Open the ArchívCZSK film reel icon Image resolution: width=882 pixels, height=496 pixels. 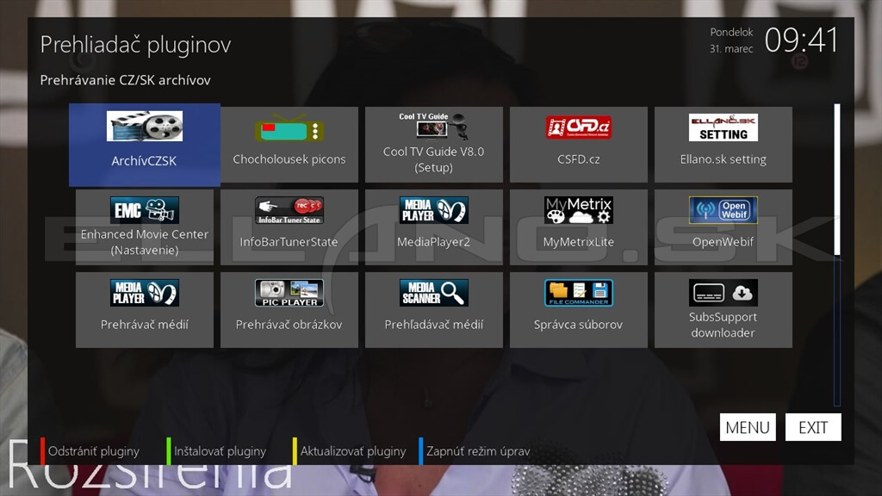pos(145,126)
